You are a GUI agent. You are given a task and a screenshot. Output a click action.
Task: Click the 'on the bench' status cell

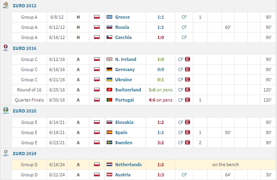tap(225, 165)
